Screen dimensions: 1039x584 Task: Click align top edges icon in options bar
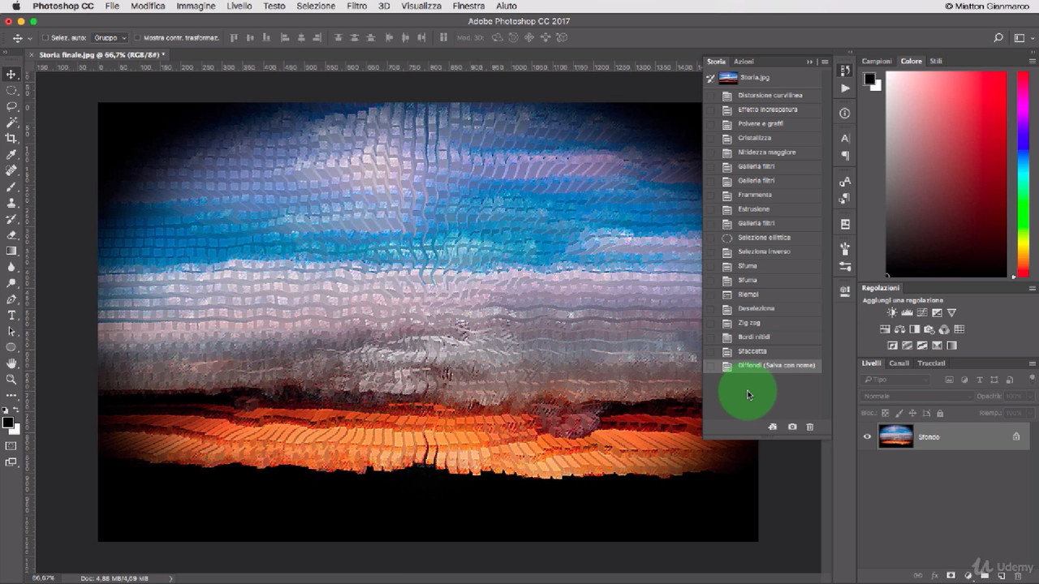pyautogui.click(x=235, y=37)
